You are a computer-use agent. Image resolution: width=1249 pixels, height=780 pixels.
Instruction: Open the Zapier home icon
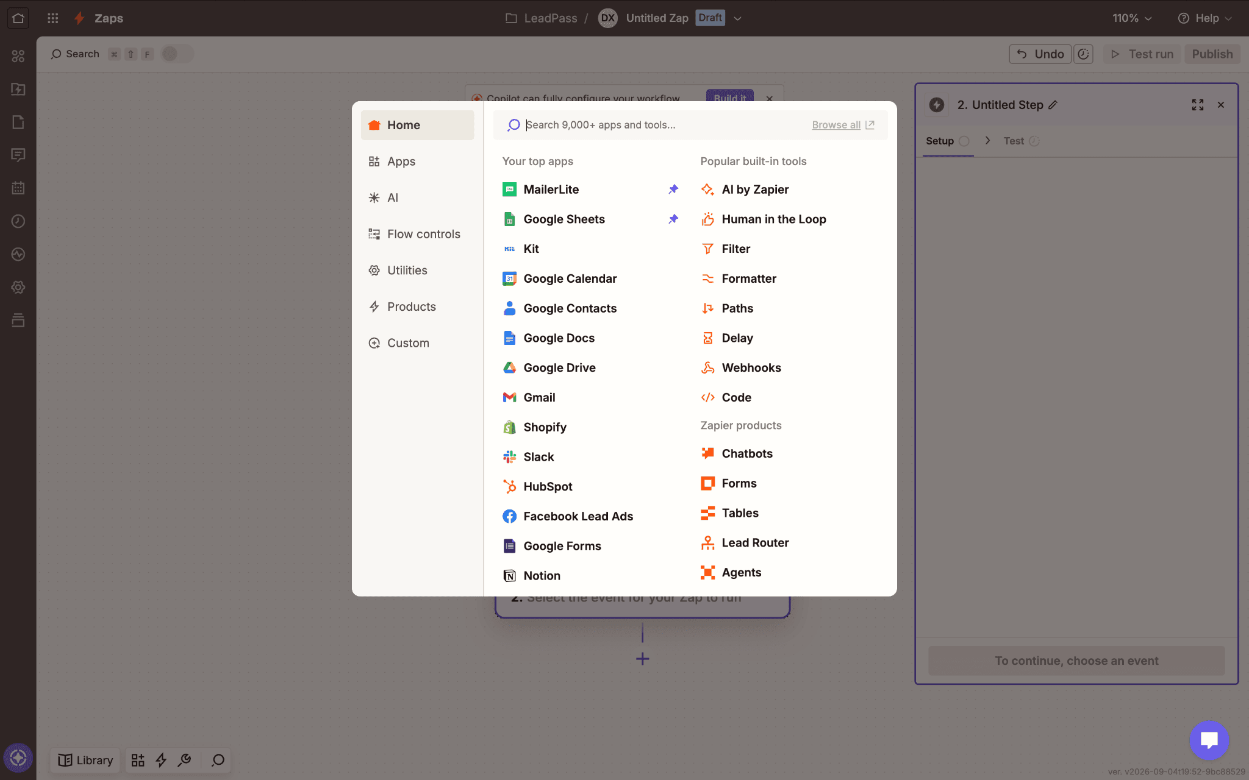pyautogui.click(x=18, y=18)
